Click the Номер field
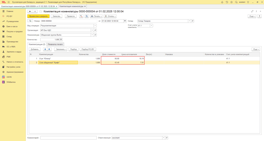This screenshot has height=141, width=264. (x=69, y=21)
